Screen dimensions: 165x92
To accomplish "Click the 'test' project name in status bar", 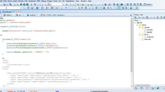I will pyautogui.click(x=57, y=91).
